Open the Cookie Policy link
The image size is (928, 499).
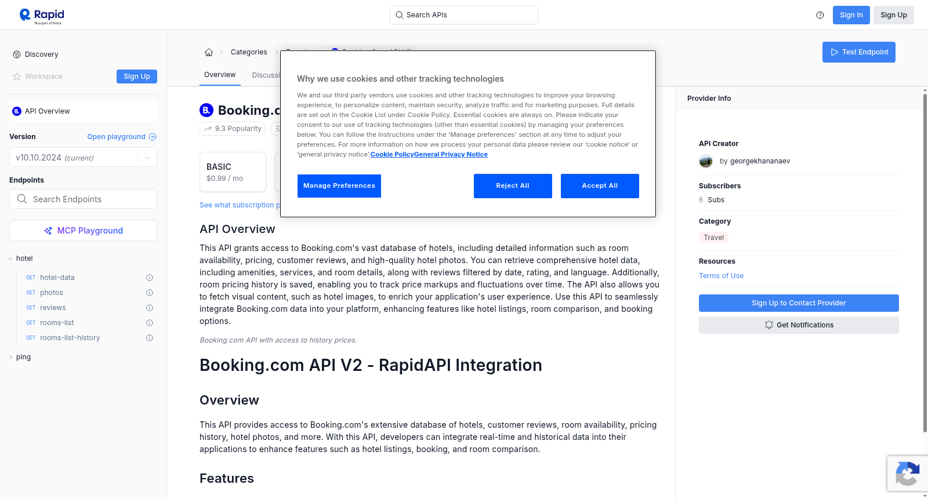coord(392,154)
